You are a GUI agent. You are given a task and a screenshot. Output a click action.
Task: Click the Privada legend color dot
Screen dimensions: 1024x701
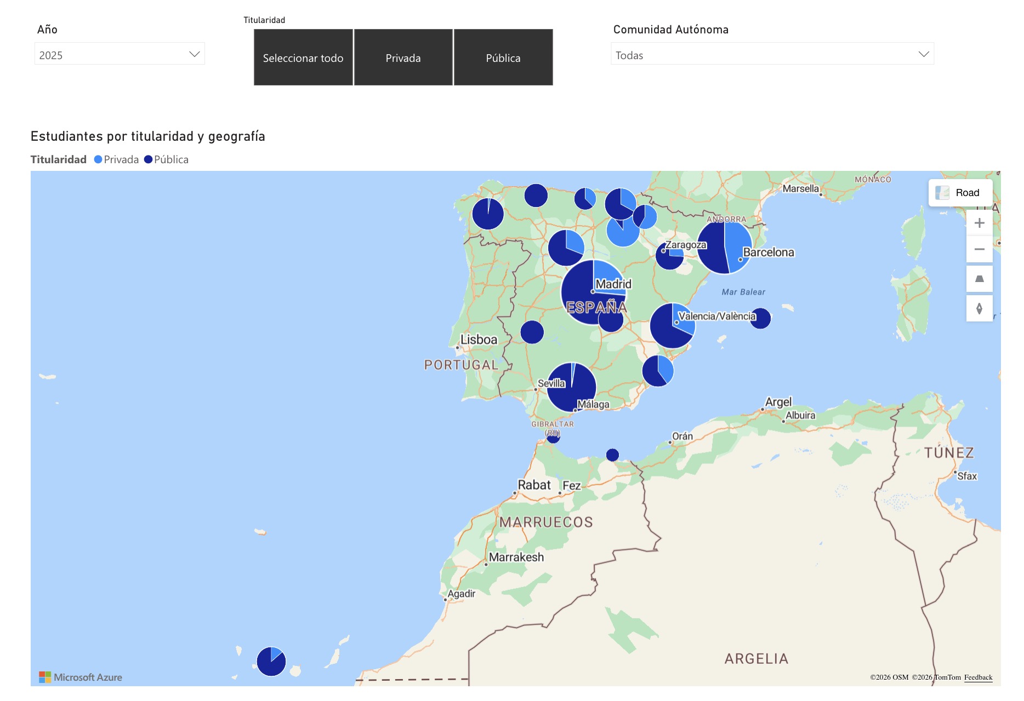(x=98, y=159)
